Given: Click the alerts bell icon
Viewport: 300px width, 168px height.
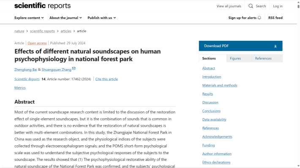Looking at the screenshot, I should coord(259,18).
